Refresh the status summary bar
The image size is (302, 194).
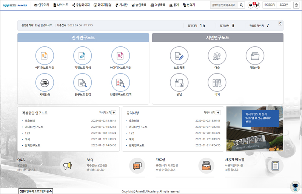(x=280, y=24)
